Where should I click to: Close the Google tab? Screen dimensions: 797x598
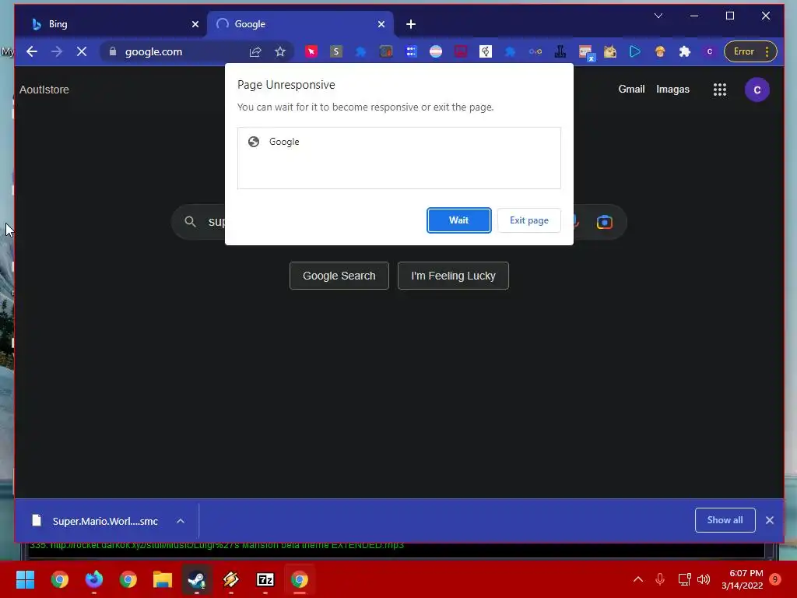(381, 24)
